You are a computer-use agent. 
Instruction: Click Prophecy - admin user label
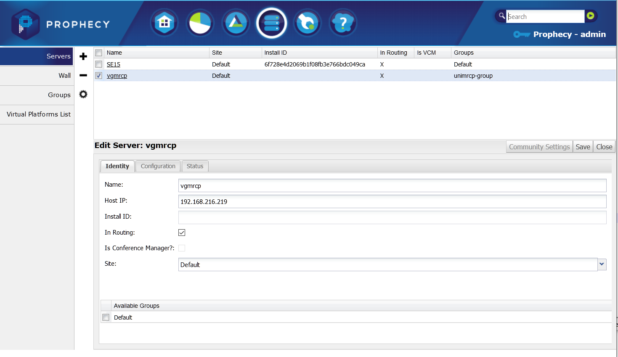[570, 34]
